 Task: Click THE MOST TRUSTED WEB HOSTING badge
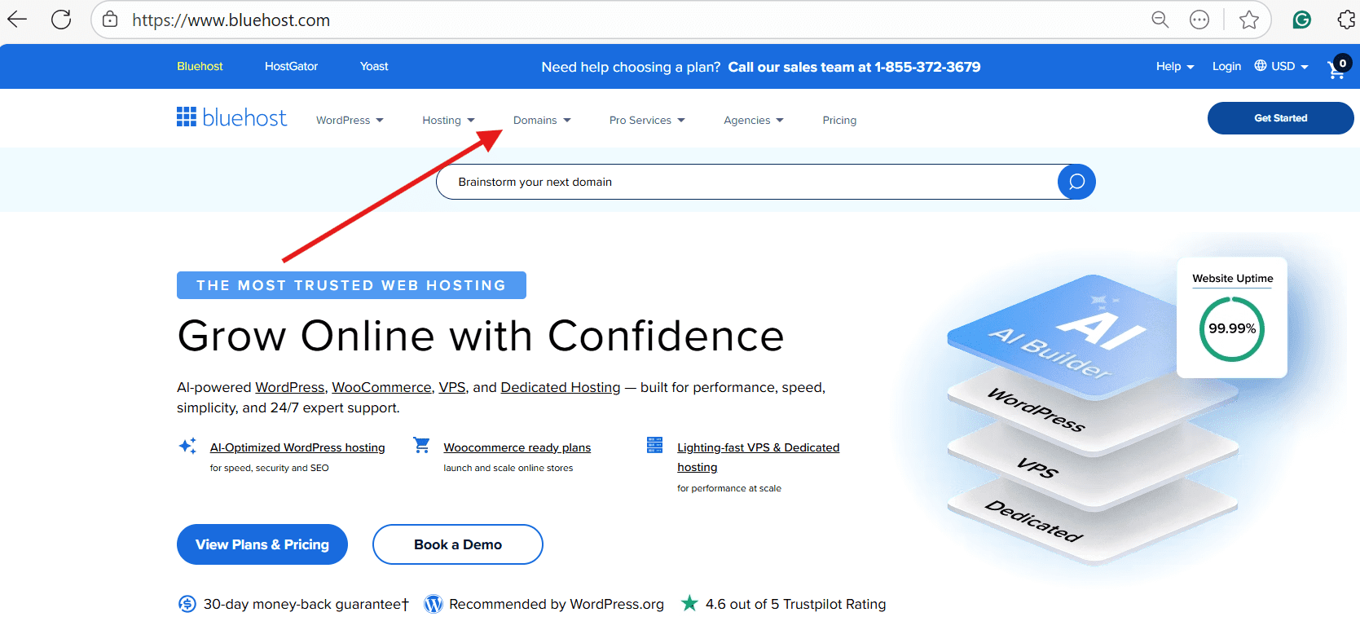coord(351,285)
